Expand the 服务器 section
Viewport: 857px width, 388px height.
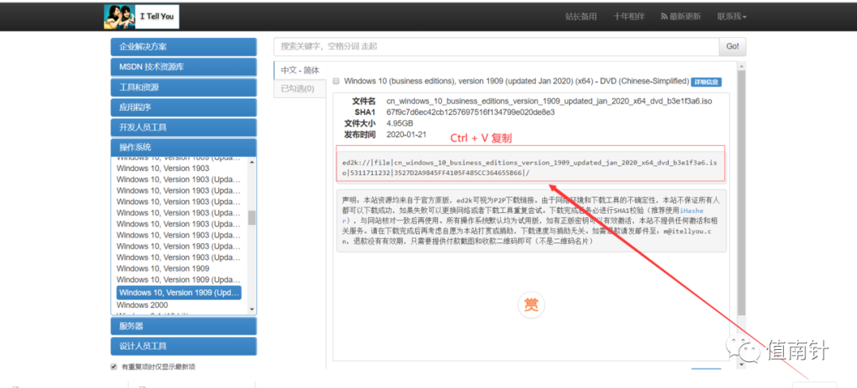183,326
